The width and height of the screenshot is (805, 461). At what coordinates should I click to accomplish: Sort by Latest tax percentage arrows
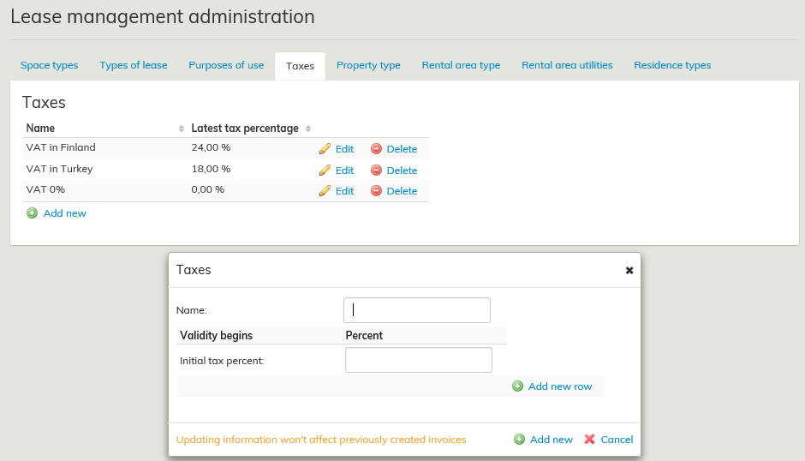[x=308, y=129]
